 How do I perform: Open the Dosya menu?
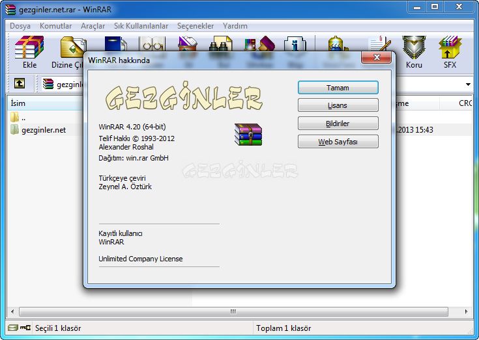20,26
